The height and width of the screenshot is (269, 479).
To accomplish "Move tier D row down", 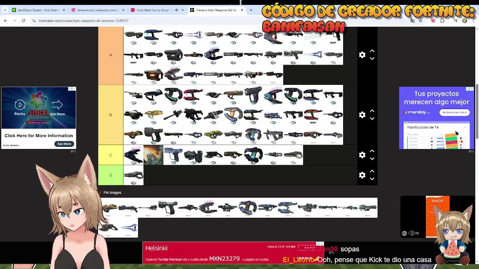I will tap(372, 179).
